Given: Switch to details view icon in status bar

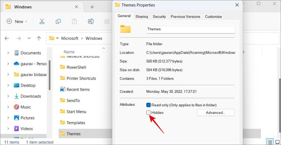Looking at the screenshot, I should pyautogui.click(x=270, y=142).
